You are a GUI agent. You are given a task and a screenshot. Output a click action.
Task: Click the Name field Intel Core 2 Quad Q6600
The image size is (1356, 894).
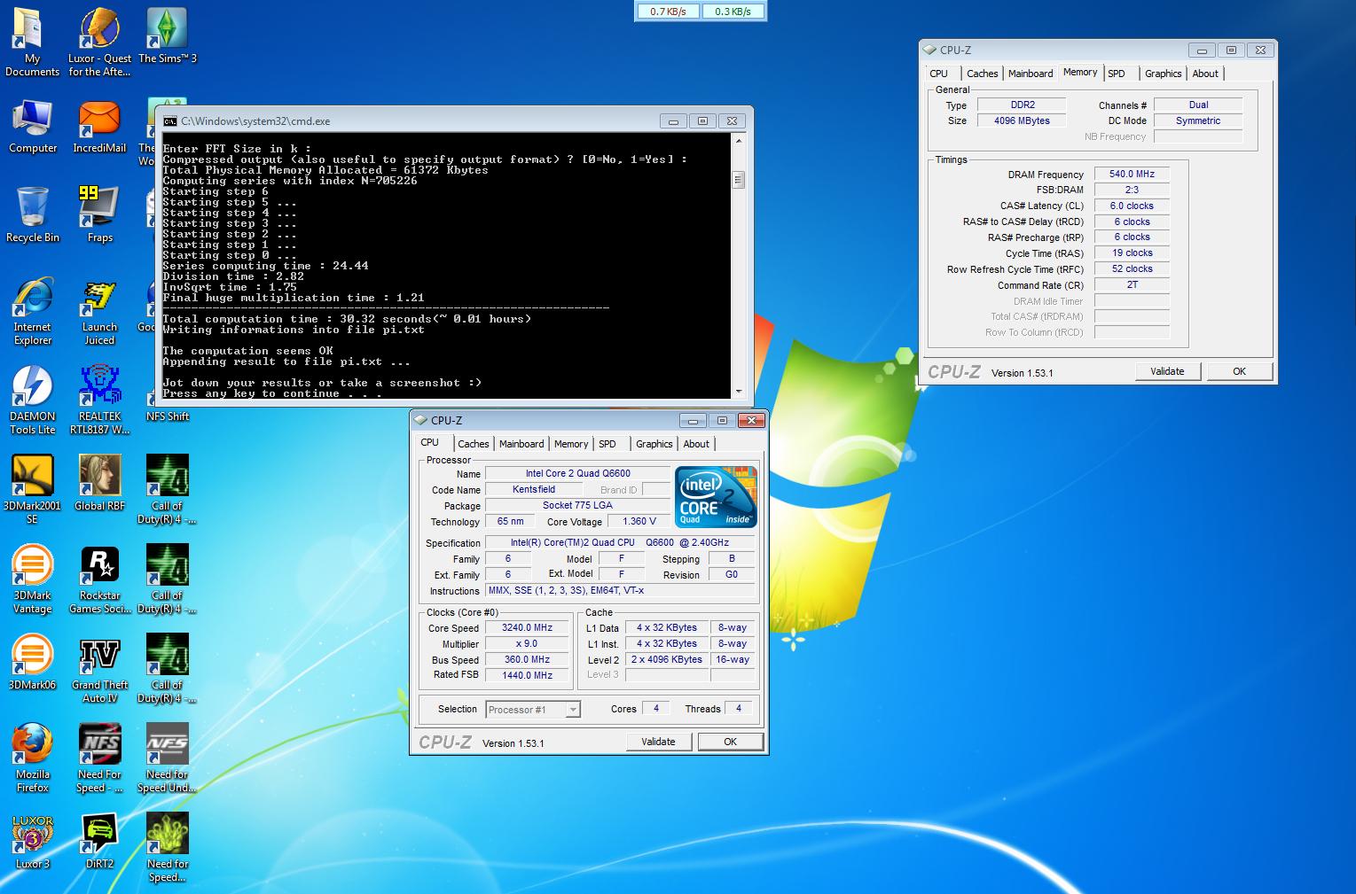(x=578, y=473)
